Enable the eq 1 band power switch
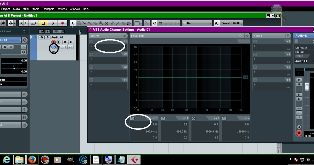The height and width of the screenshot is (165, 314). pos(132,118)
